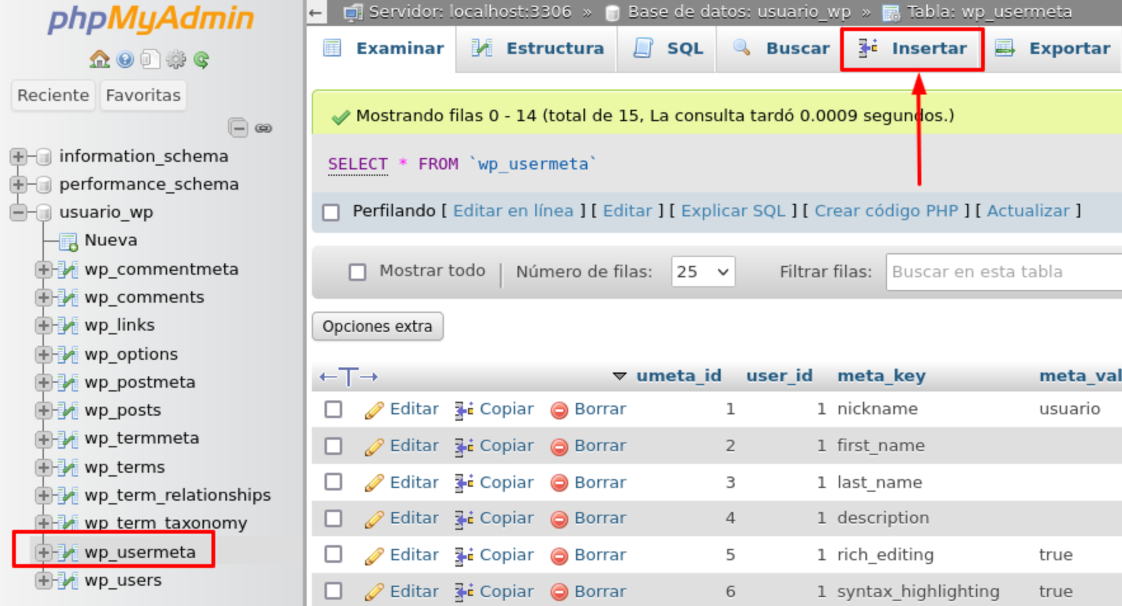Open the Exportar tab
The image size is (1122, 606).
coord(1053,48)
